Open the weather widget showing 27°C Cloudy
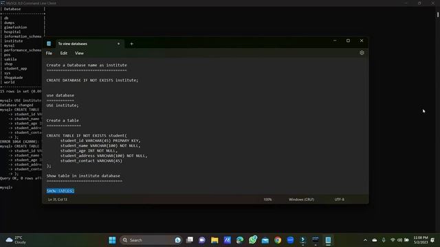The height and width of the screenshot is (247, 440). (x=16, y=240)
